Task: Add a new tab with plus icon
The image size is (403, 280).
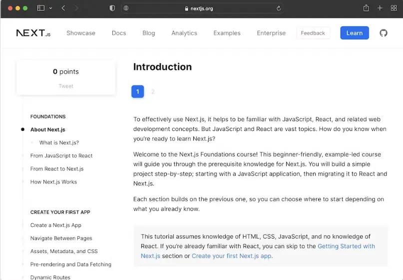Action: tap(380, 8)
